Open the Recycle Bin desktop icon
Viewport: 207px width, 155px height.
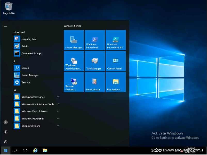tap(9, 8)
